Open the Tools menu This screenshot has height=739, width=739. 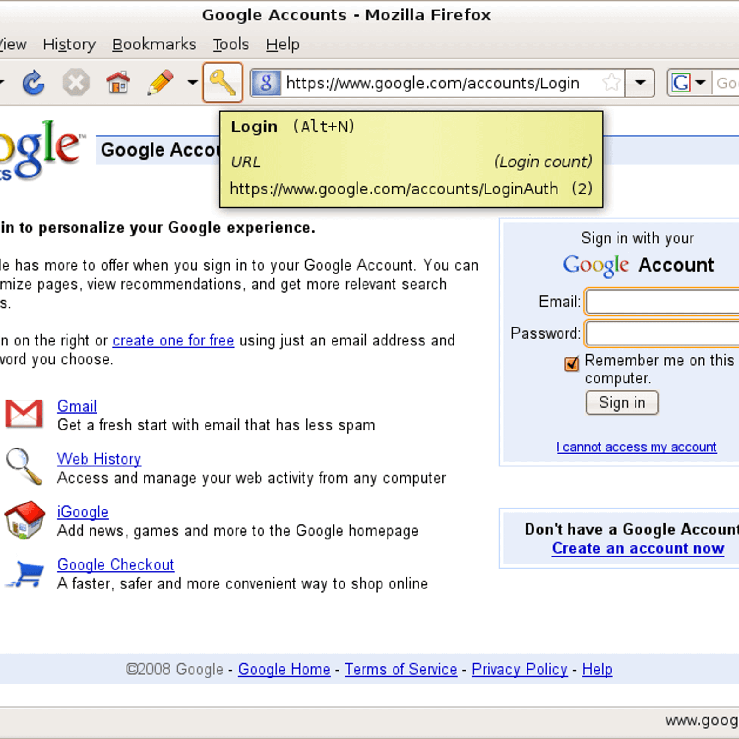[231, 44]
